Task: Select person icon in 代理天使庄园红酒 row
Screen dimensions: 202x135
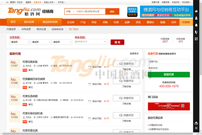Action: (24, 118)
